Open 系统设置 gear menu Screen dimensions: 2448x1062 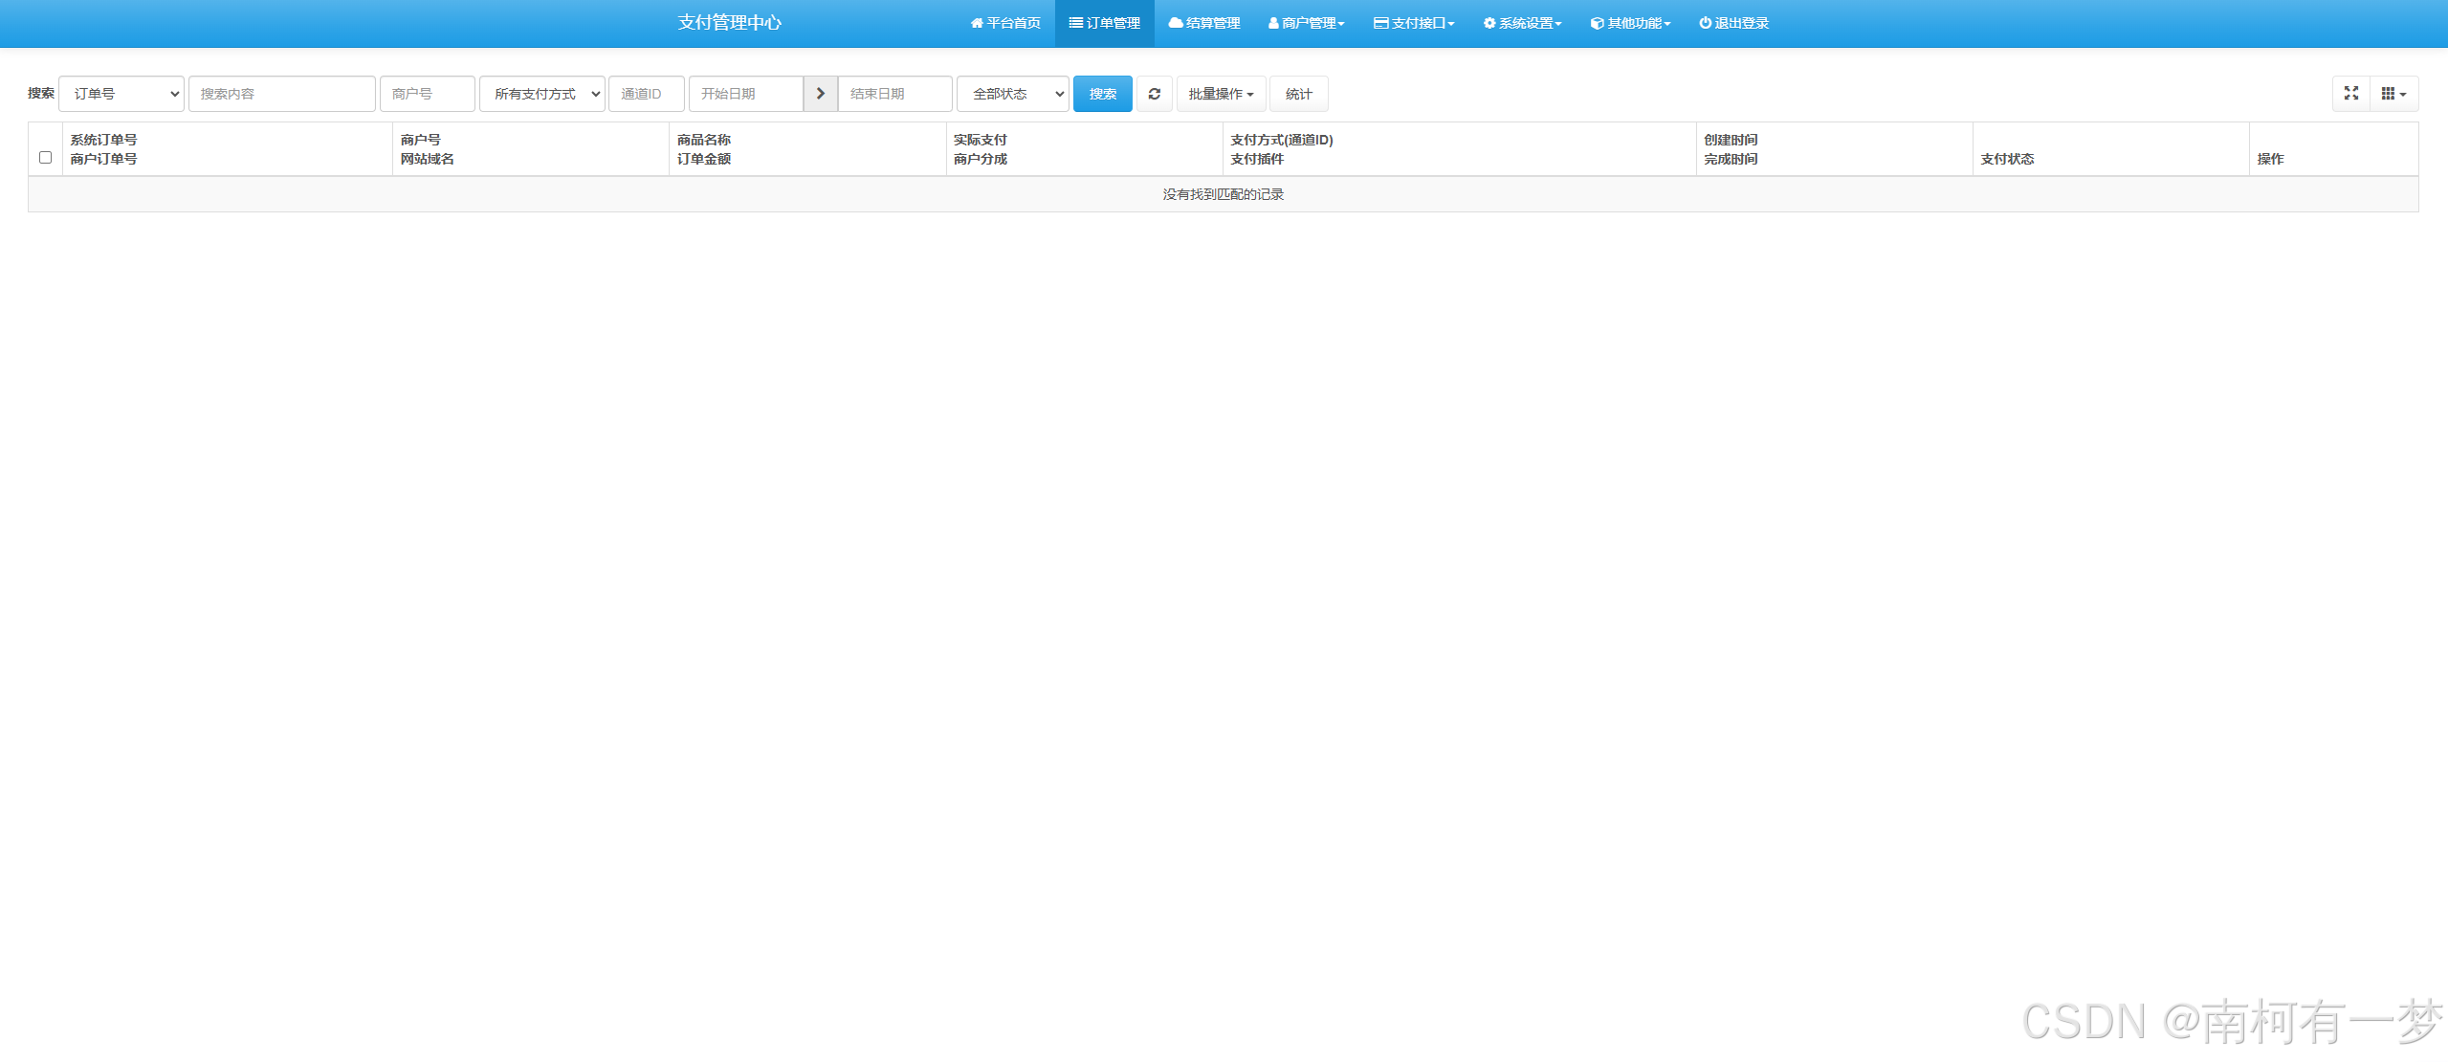(1522, 23)
